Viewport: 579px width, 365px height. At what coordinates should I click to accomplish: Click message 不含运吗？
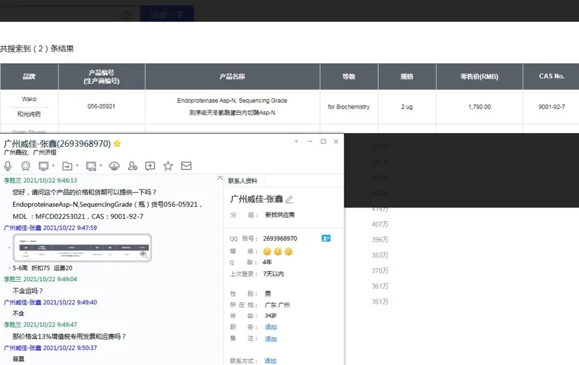click(x=28, y=291)
